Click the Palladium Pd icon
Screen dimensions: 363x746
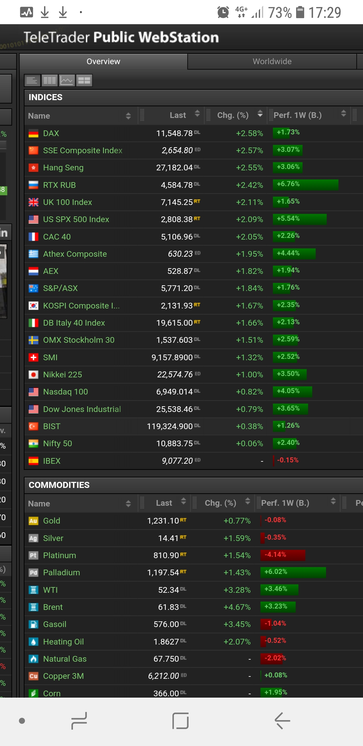click(x=33, y=573)
